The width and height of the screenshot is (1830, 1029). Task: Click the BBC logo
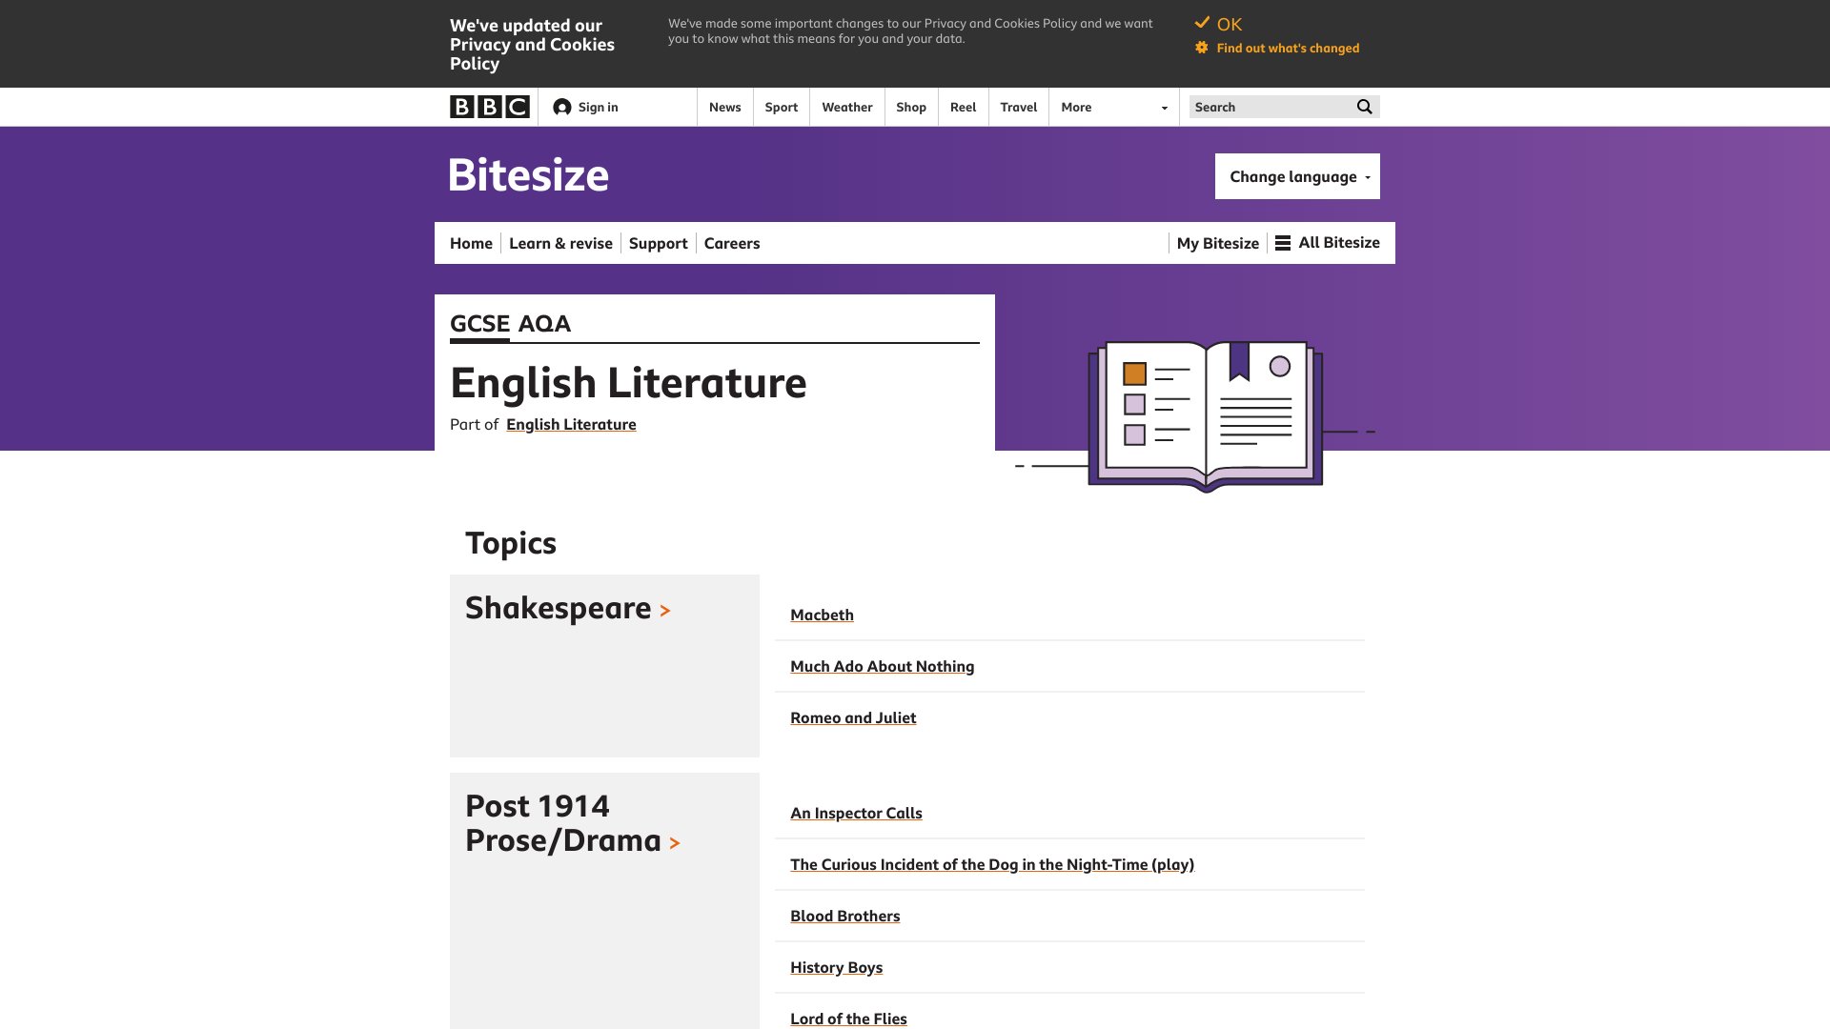pos(490,107)
